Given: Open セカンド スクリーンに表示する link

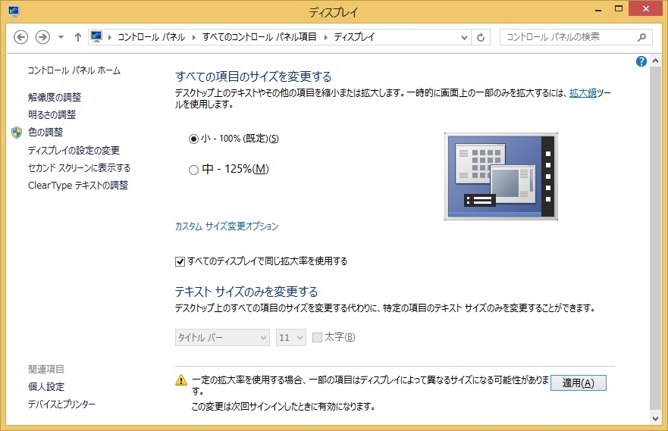Looking at the screenshot, I should click(x=80, y=167).
